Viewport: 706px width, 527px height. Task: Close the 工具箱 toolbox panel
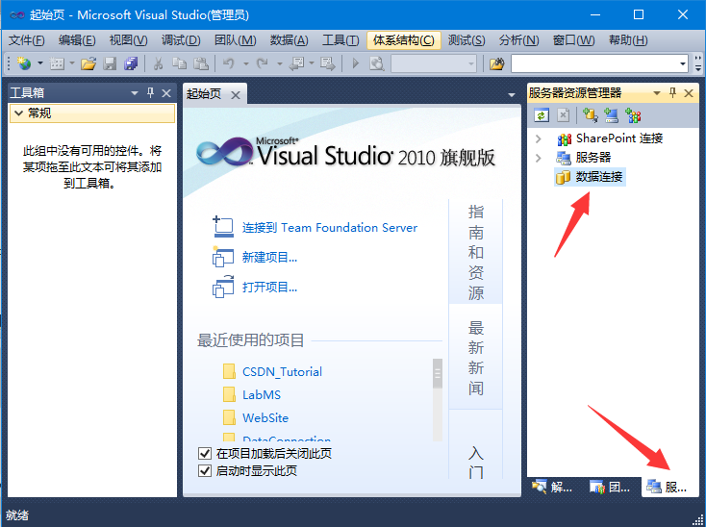pos(166,93)
